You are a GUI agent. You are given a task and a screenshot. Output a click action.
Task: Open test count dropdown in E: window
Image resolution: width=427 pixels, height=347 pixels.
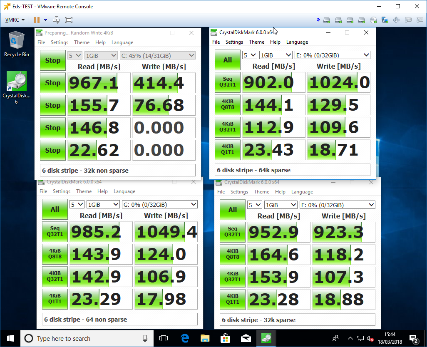[250, 55]
